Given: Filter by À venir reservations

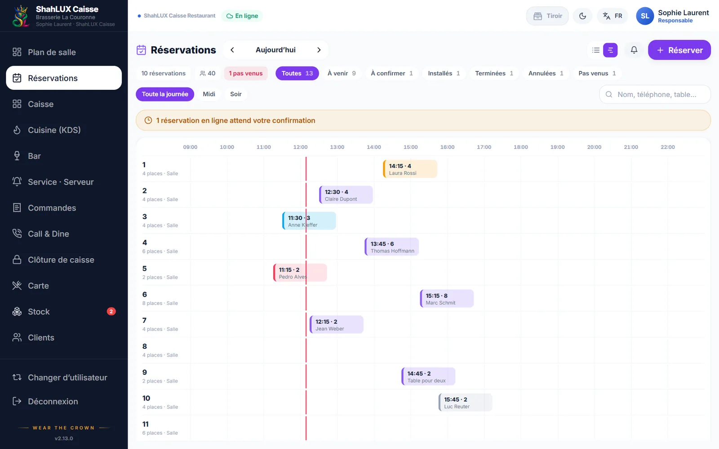Looking at the screenshot, I should point(342,73).
